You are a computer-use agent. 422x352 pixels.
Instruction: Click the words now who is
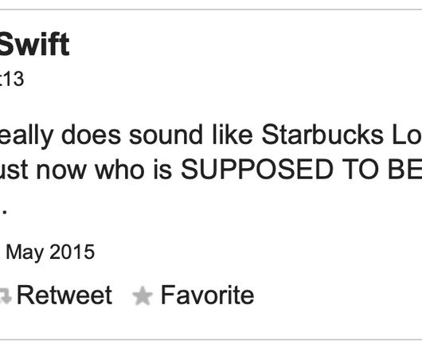pyautogui.click(x=104, y=170)
